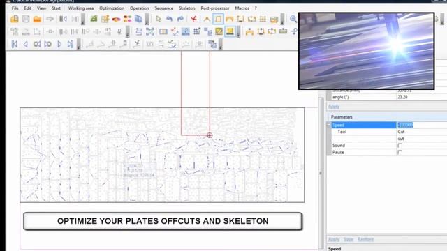
Task: Open the Macros menu
Action: (x=242, y=8)
